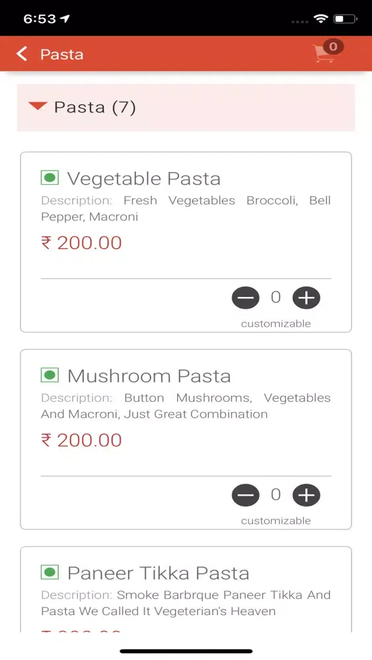Screen dimensions: 372x660
Task: Tap the minus button for Mushroom Pasta
Action: click(246, 495)
